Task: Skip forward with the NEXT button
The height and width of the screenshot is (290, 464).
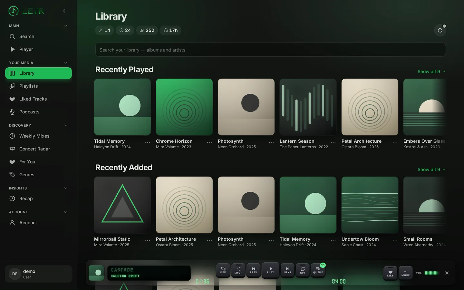Action: point(287,270)
